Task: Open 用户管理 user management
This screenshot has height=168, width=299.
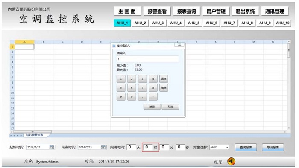Action: click(216, 11)
